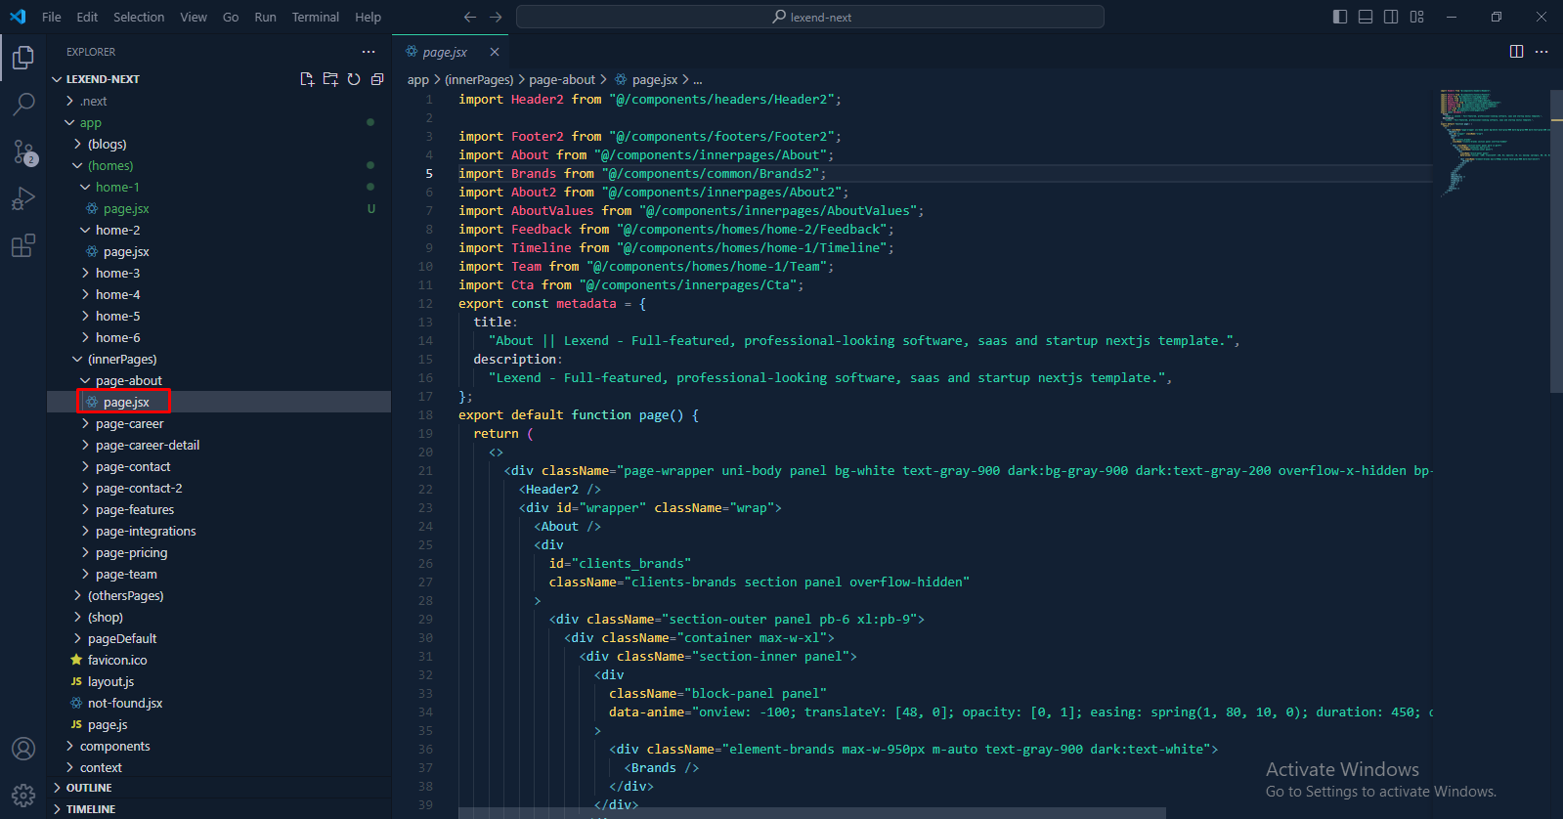Viewport: 1563px width, 819px height.
Task: Expand the OUTLINE section
Action: click(89, 788)
